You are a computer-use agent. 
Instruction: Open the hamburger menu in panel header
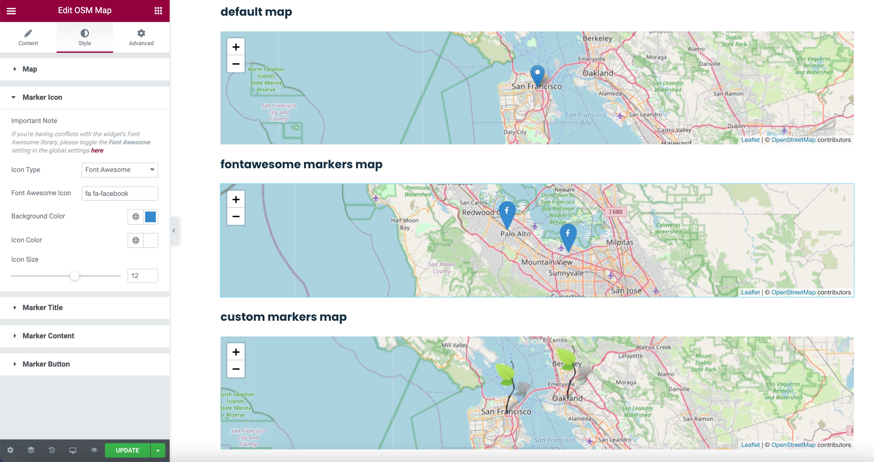coord(11,11)
